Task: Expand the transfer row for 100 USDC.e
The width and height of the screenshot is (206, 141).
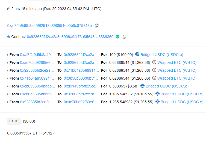Action: (8, 55)
